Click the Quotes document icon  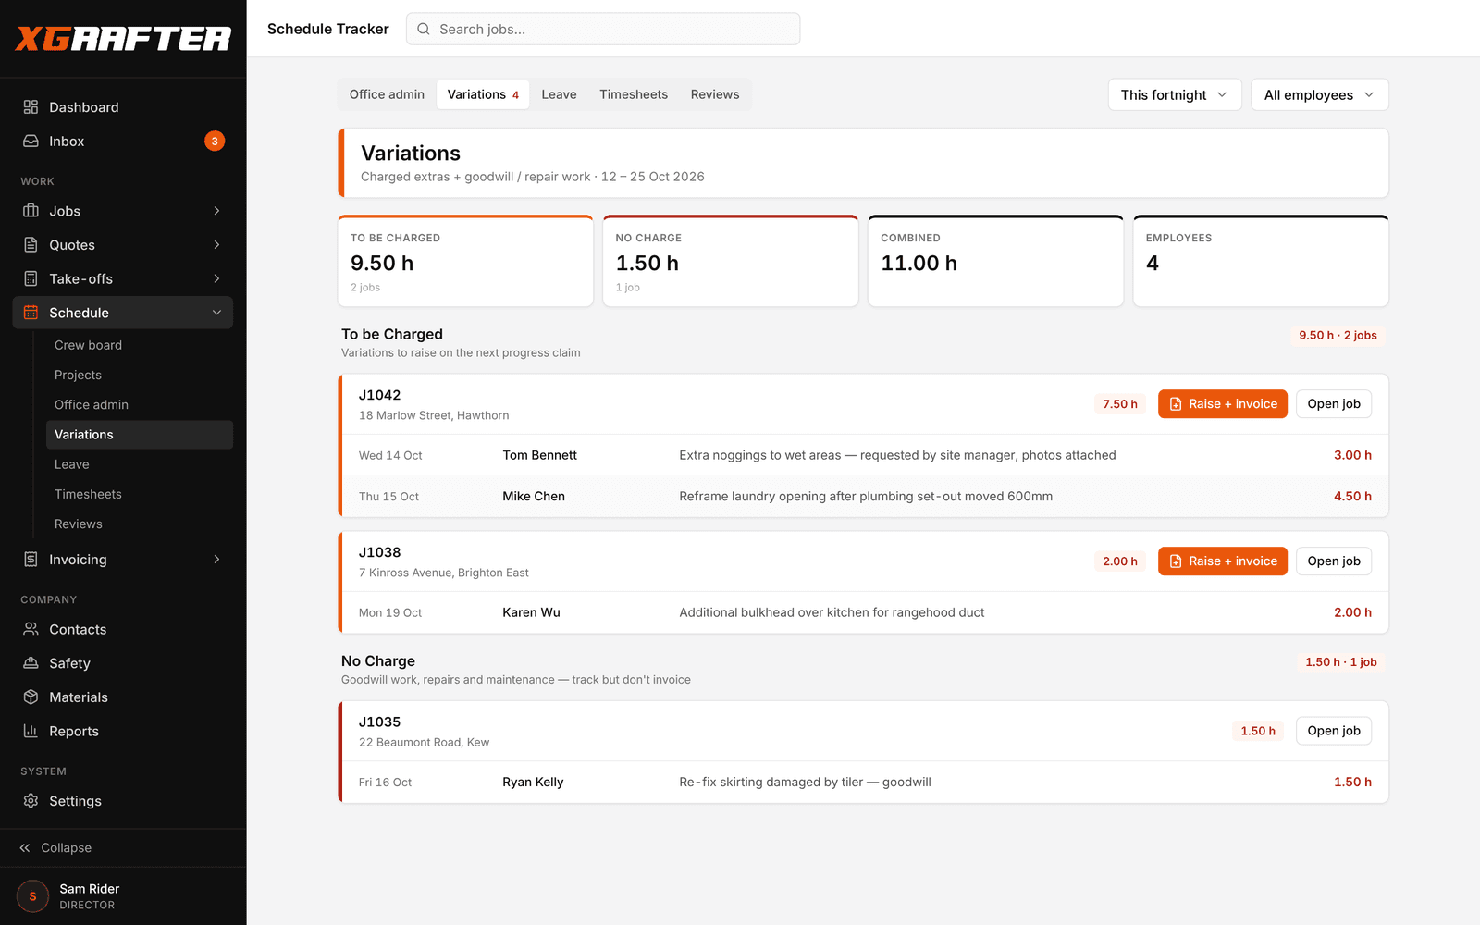[x=31, y=245]
